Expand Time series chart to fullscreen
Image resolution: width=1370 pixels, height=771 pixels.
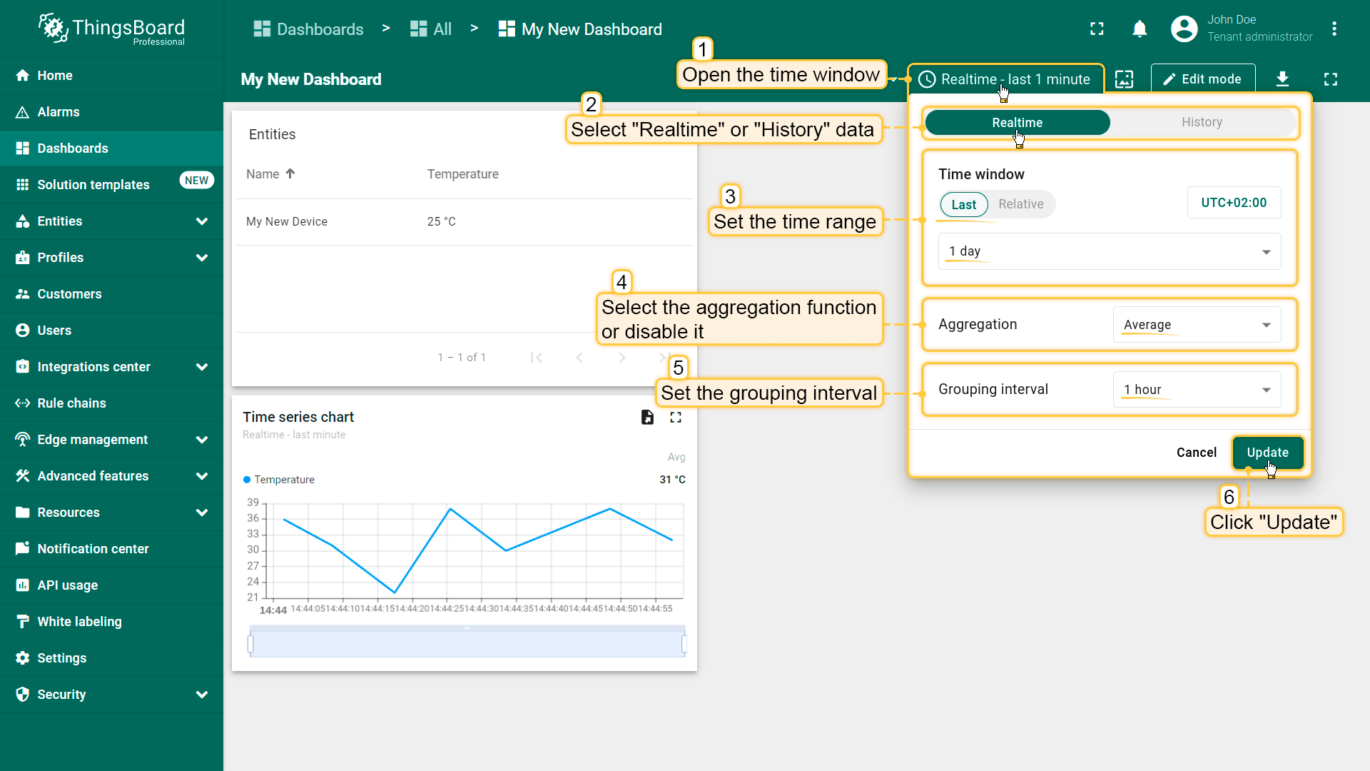(x=676, y=418)
